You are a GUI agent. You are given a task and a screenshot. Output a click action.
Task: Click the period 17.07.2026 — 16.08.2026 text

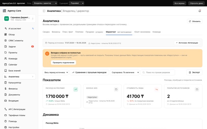point(75,43)
